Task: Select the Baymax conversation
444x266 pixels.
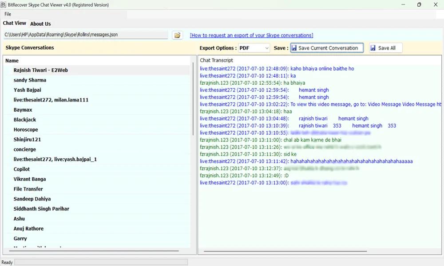Action: (x=23, y=110)
